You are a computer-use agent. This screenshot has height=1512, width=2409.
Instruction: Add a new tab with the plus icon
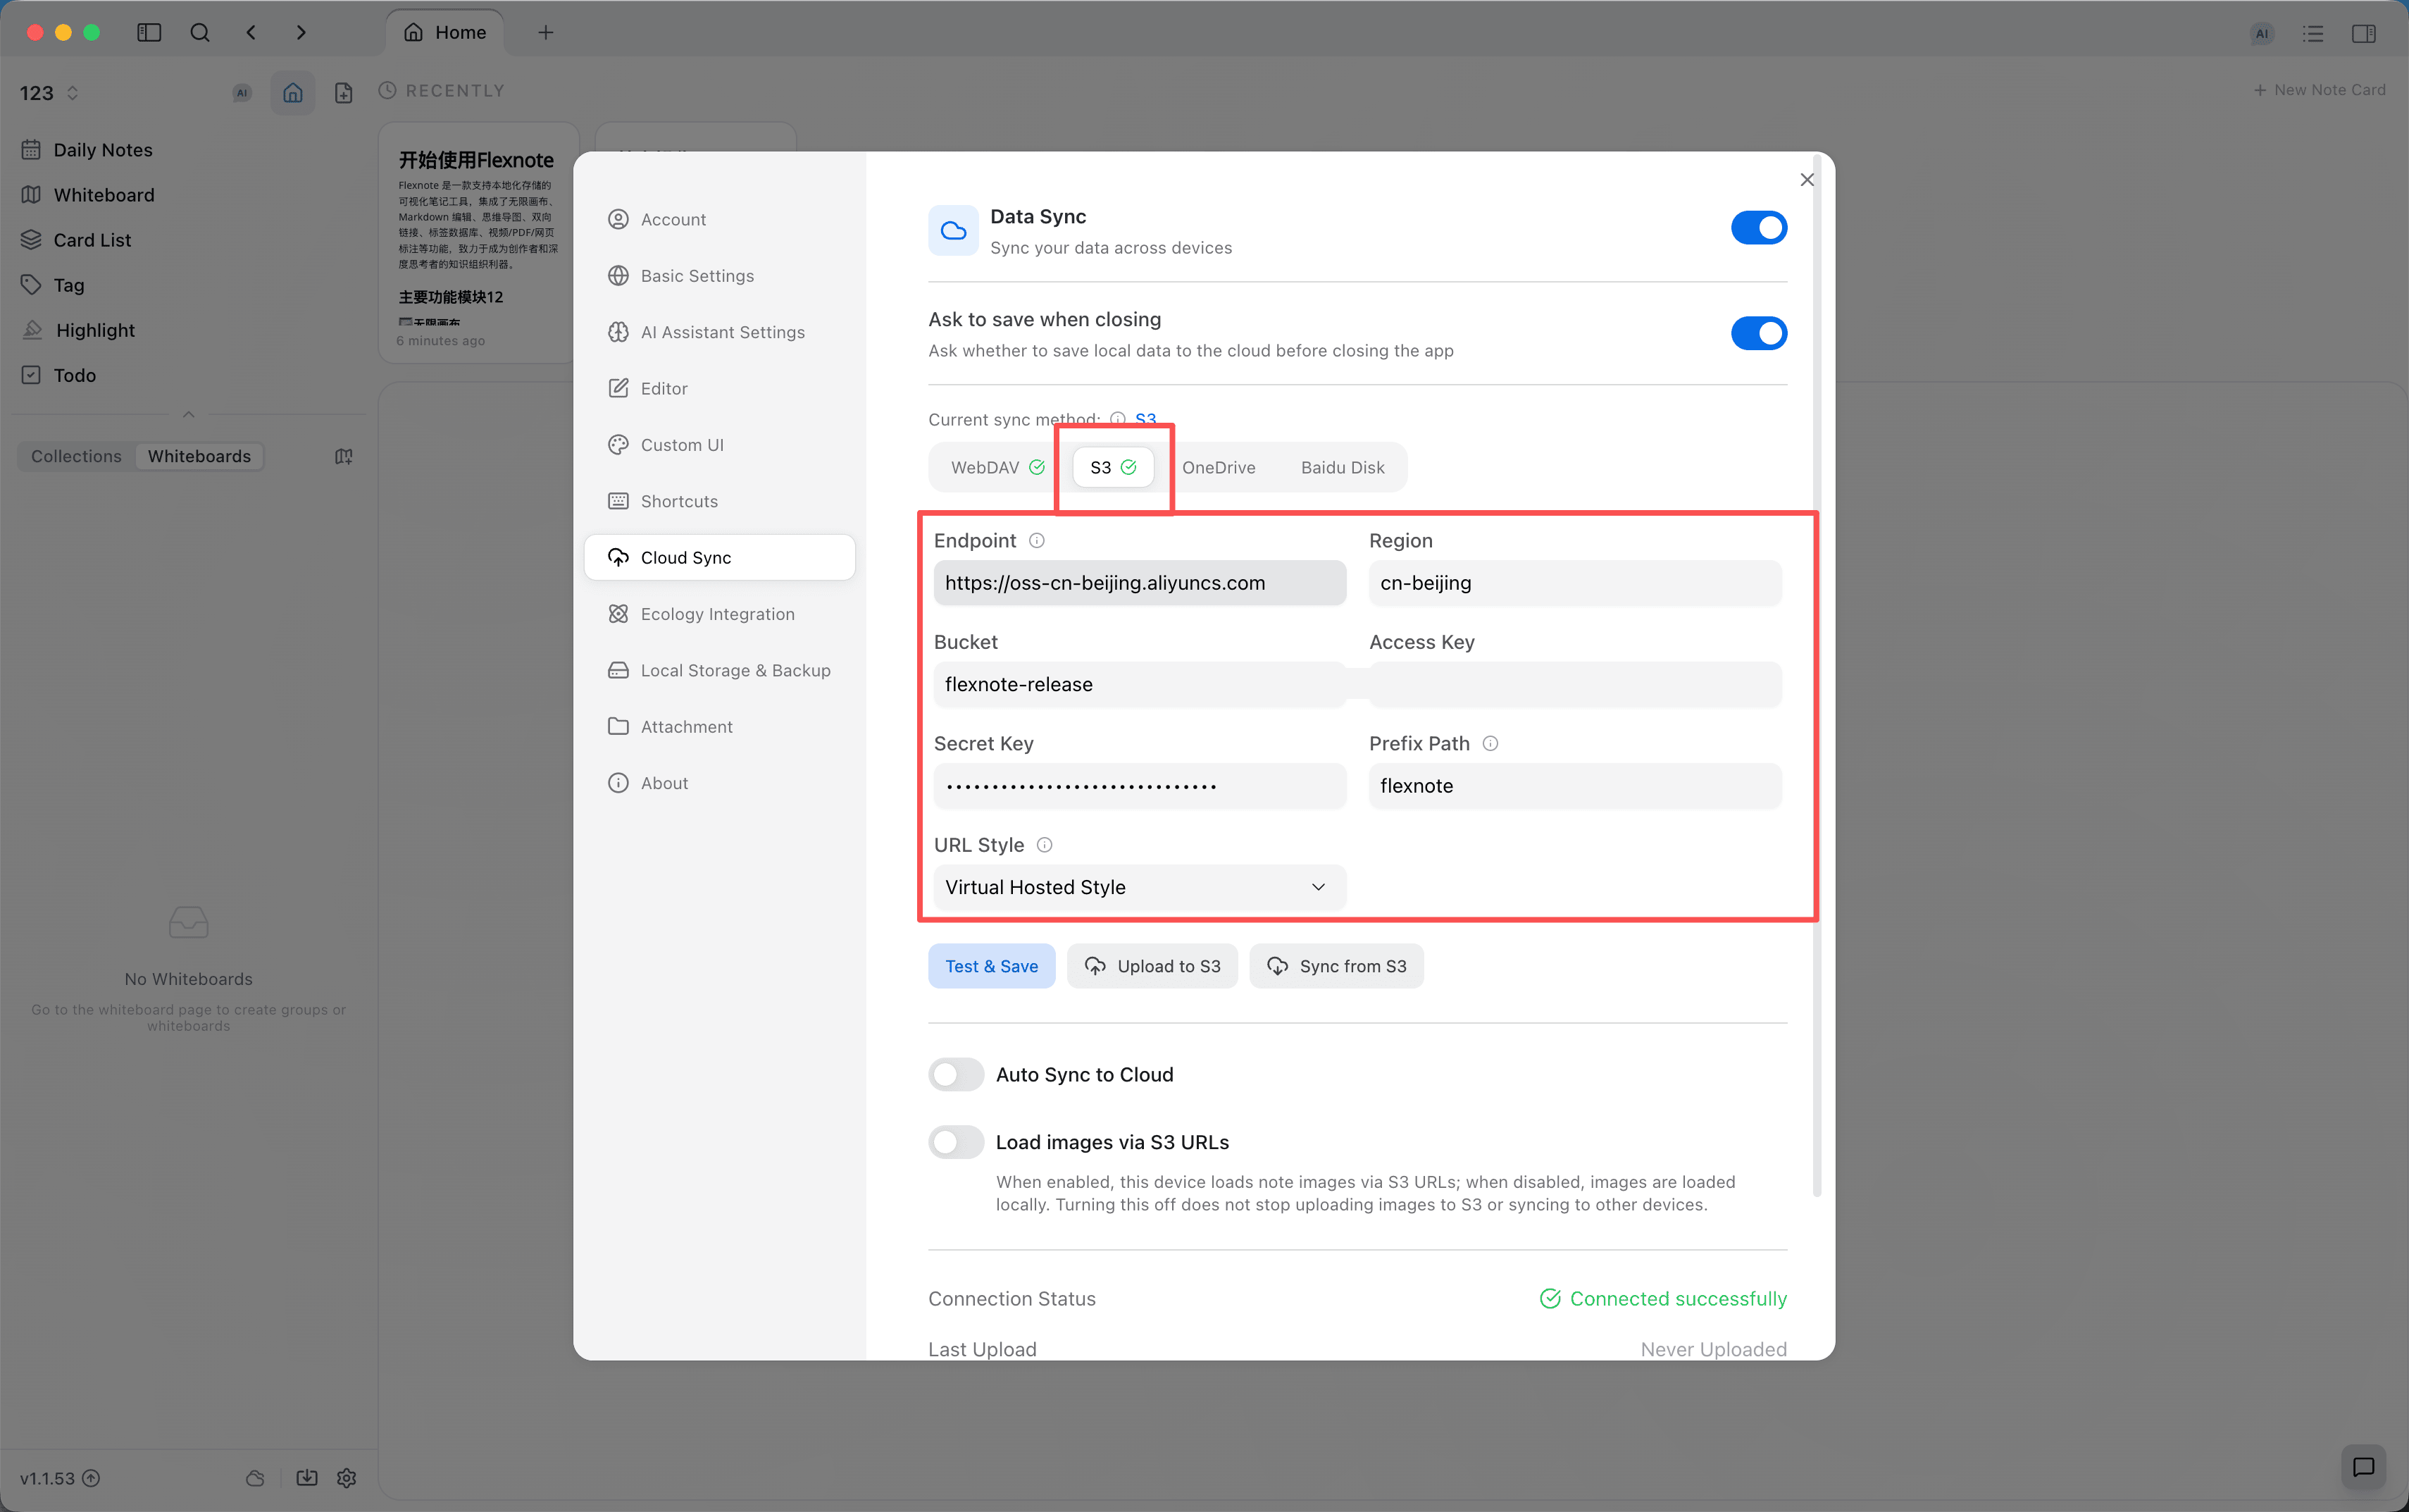(546, 33)
